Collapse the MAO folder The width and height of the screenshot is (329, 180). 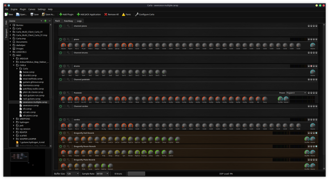11,55
